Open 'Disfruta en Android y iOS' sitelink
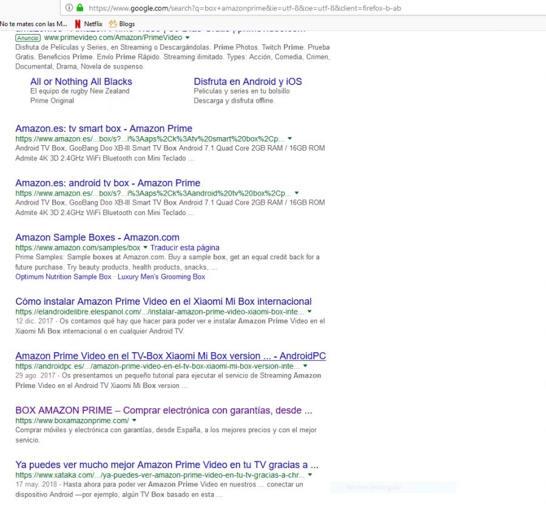The height and width of the screenshot is (507, 546). click(248, 81)
